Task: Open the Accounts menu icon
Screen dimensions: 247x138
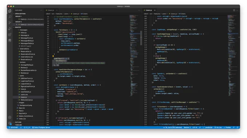Action: pos(10,117)
